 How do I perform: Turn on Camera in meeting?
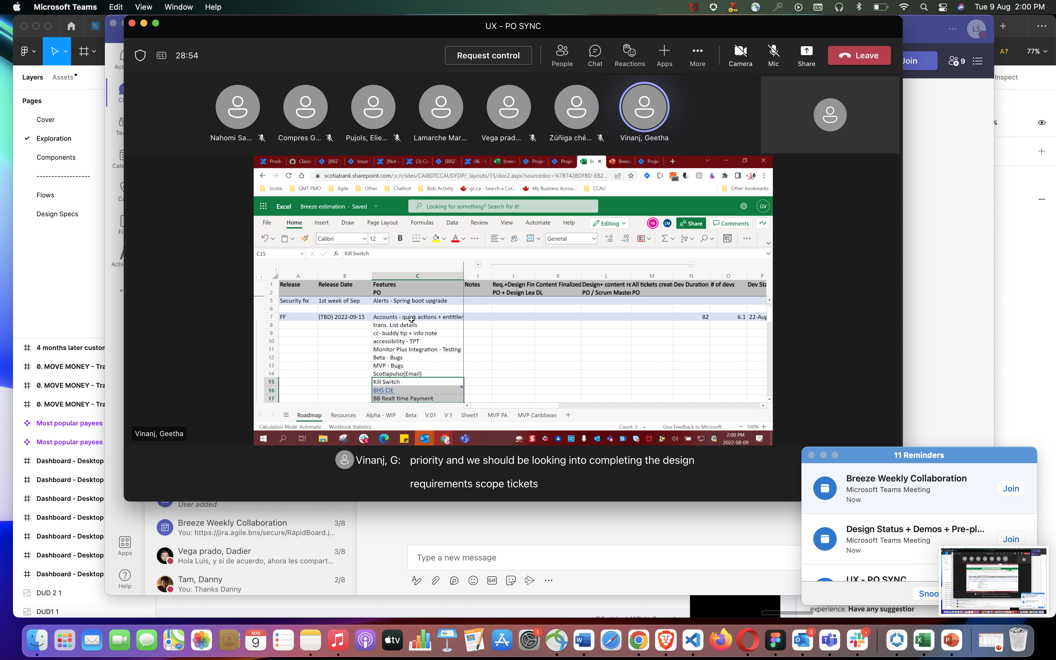[740, 55]
